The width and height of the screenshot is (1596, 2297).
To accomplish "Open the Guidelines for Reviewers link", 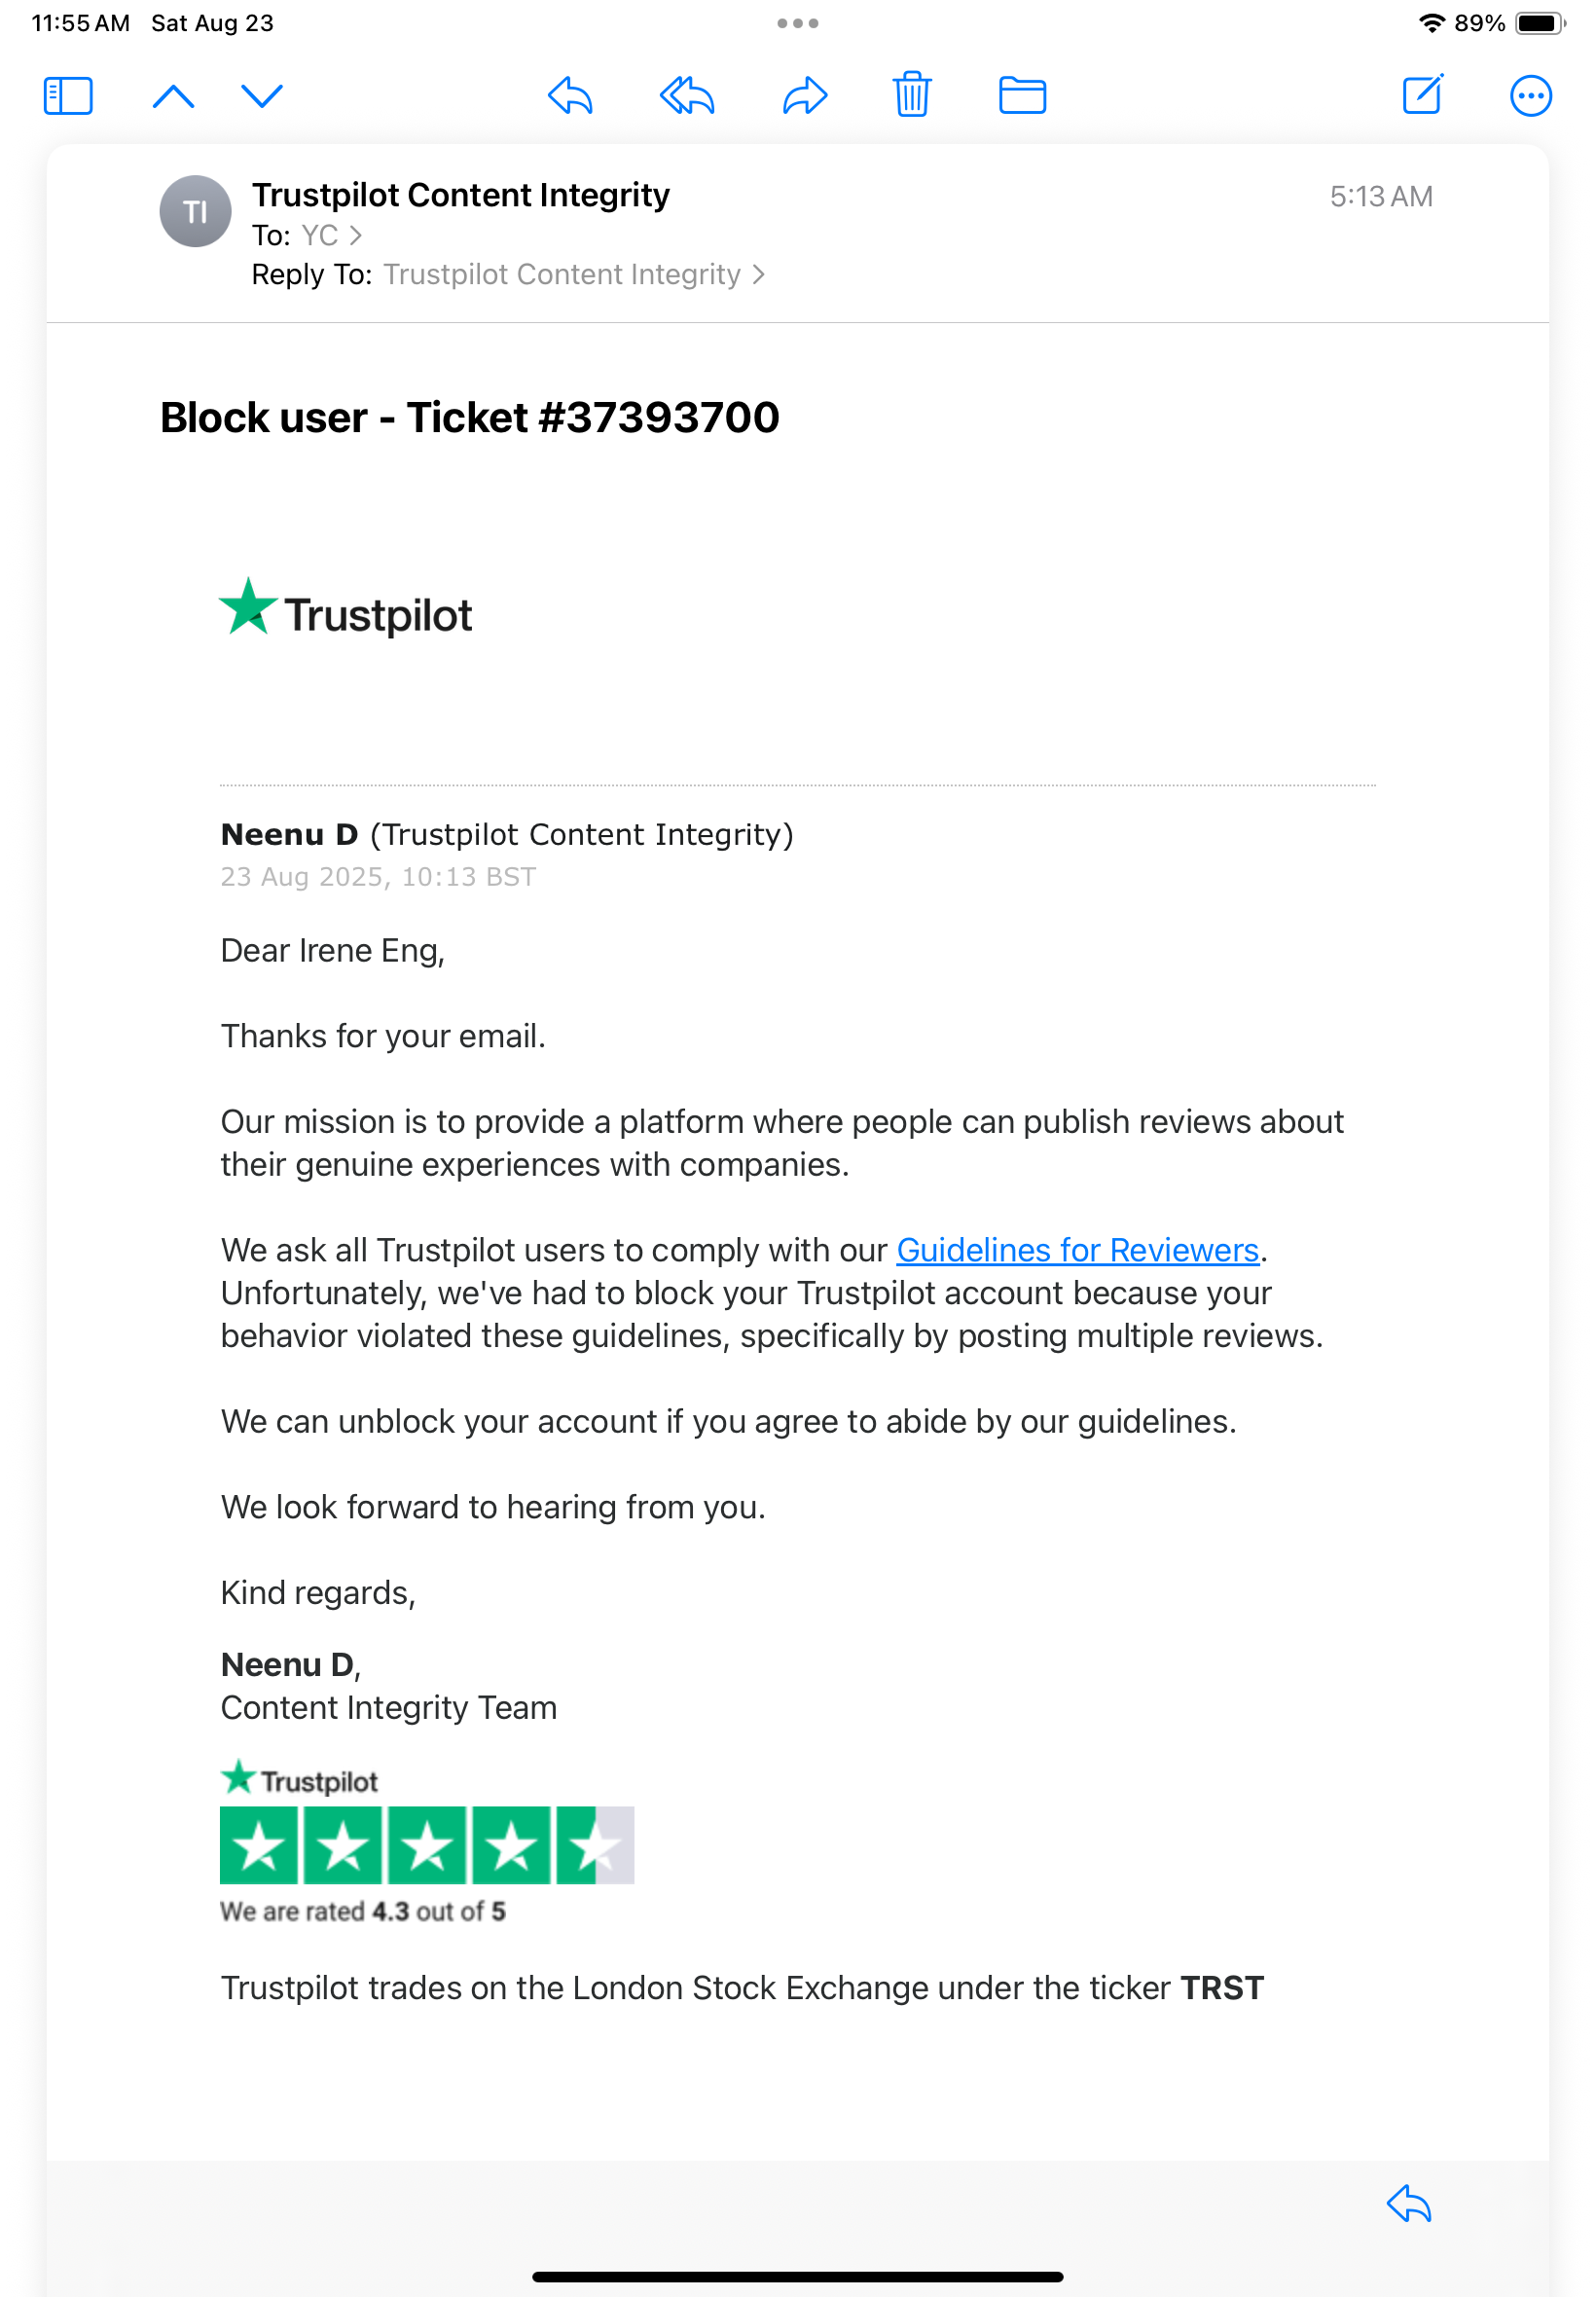I will point(1077,1250).
